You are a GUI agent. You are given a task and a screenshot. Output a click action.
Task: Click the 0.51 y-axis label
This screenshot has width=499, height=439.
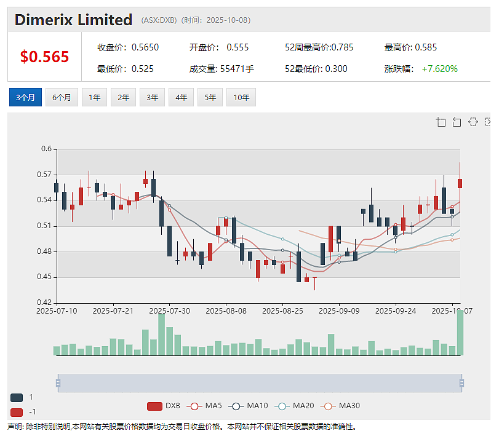(x=44, y=226)
